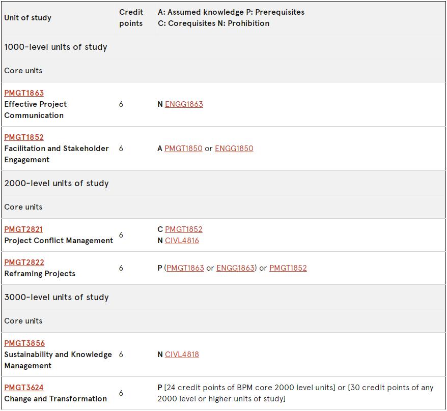Follow the PMGT1850 assumed knowledge link

pyautogui.click(x=183, y=149)
